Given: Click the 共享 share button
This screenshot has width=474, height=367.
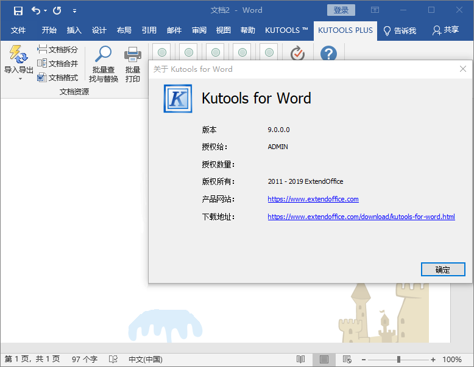Looking at the screenshot, I should (x=445, y=30).
